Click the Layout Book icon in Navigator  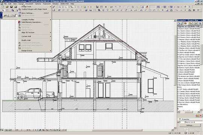tap(190, 23)
